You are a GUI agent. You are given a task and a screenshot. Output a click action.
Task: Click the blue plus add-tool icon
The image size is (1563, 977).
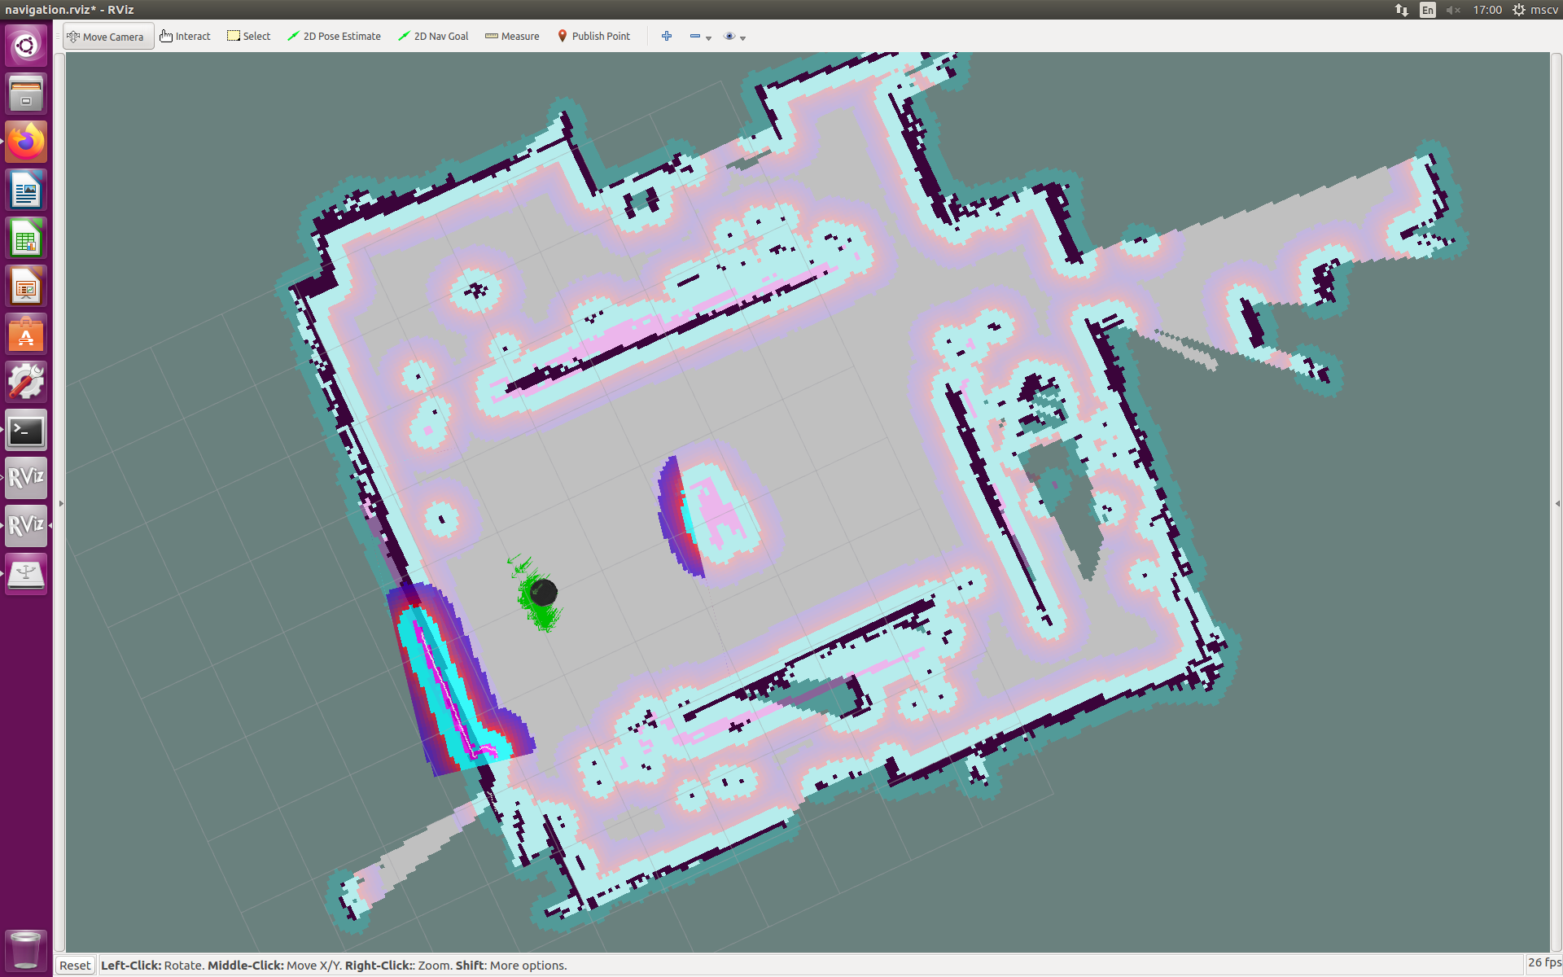point(667,36)
